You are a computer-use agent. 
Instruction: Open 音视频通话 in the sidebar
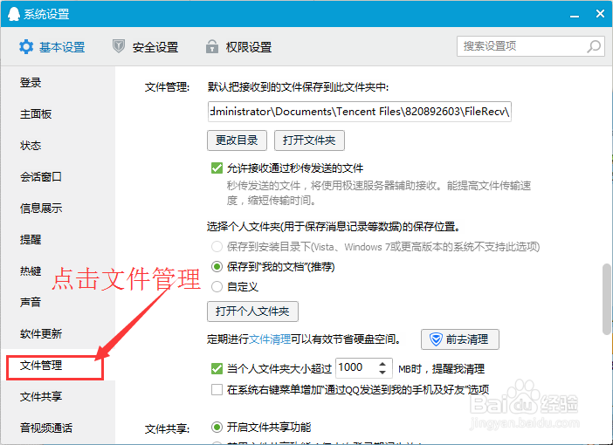(46, 428)
